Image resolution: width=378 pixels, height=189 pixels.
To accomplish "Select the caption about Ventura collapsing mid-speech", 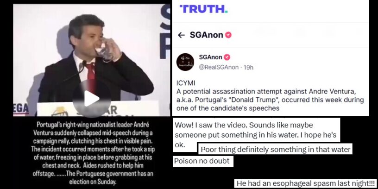I will (93, 153).
